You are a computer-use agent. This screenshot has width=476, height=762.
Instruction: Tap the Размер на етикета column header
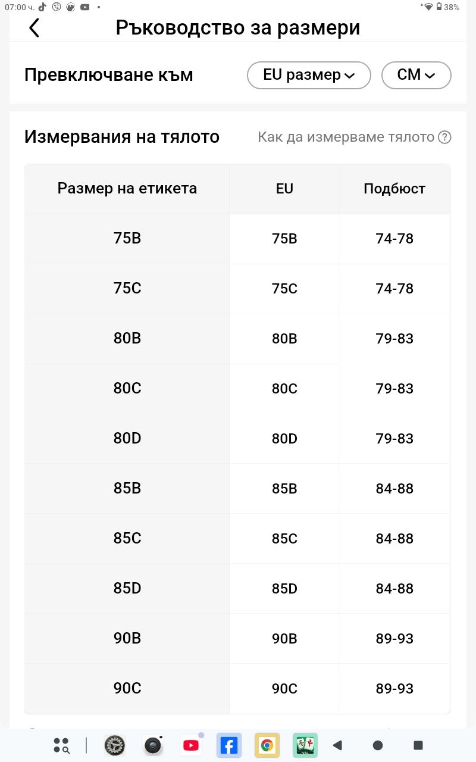coord(127,189)
